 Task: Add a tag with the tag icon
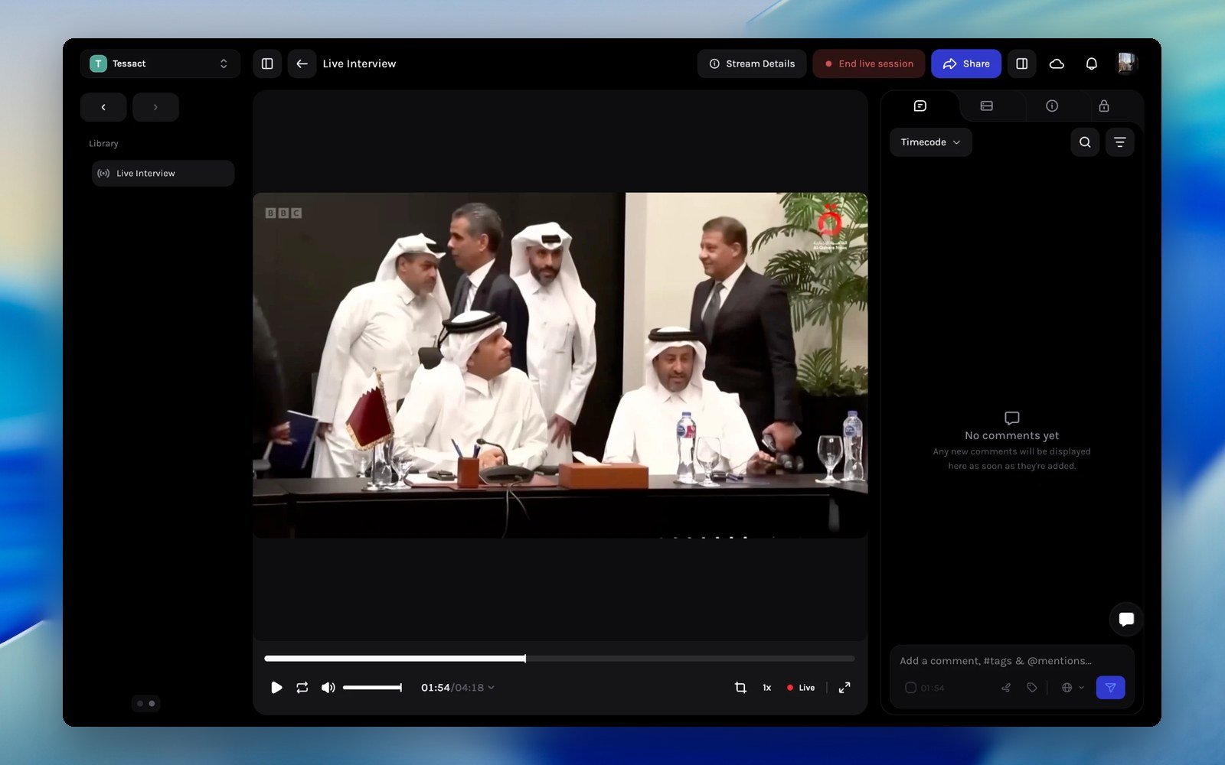[1032, 688]
